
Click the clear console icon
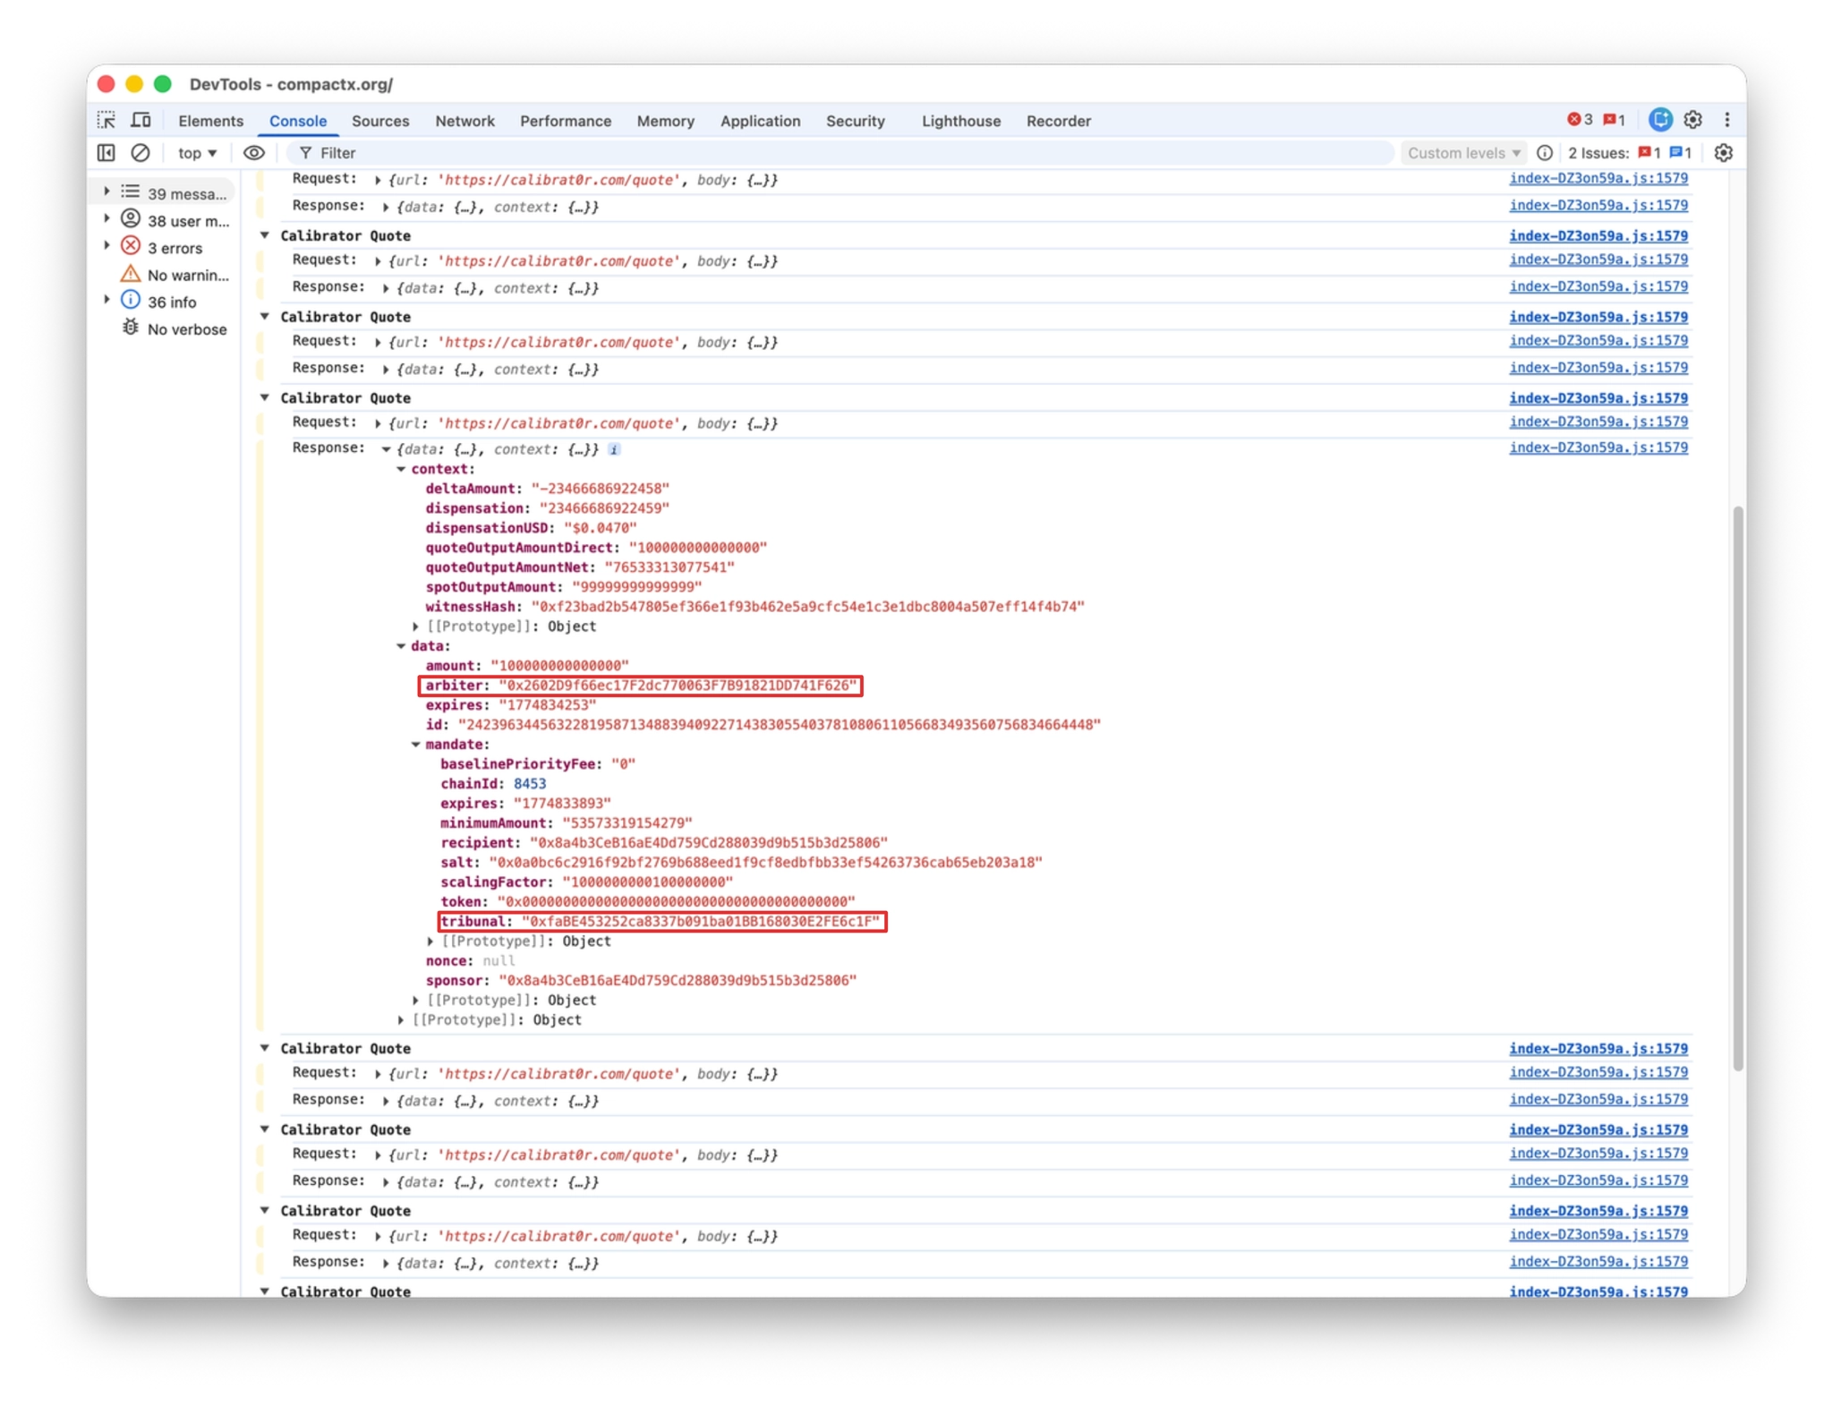[x=141, y=153]
